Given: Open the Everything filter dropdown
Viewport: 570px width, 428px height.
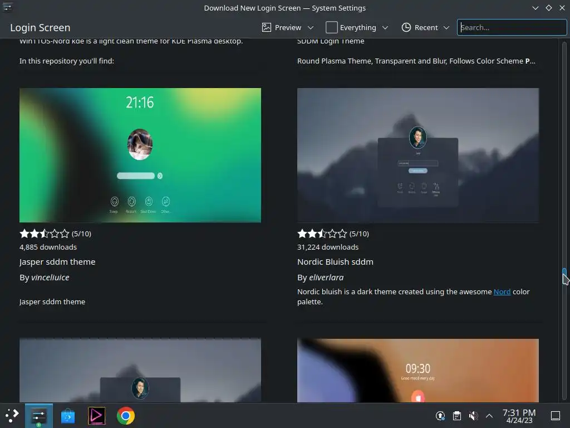Looking at the screenshot, I should tap(357, 27).
